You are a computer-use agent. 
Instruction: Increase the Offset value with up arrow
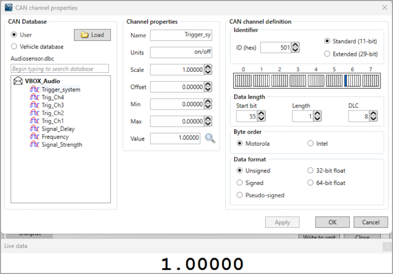point(208,84)
